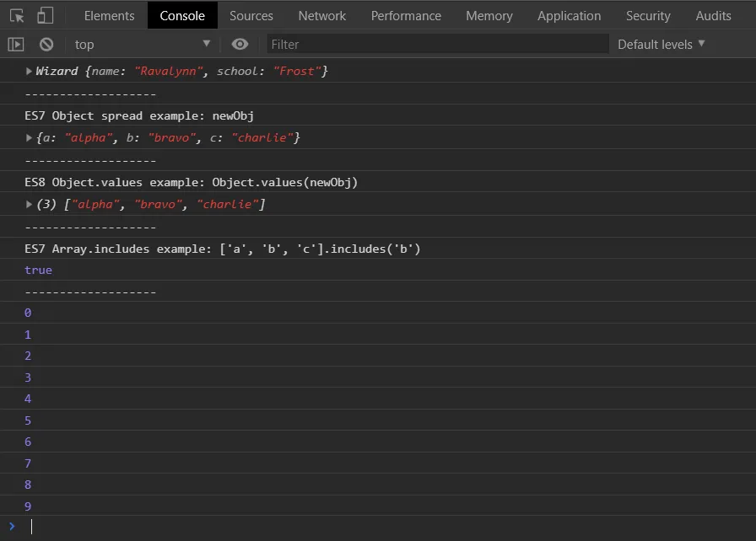Create a live expression with eye icon

point(240,45)
